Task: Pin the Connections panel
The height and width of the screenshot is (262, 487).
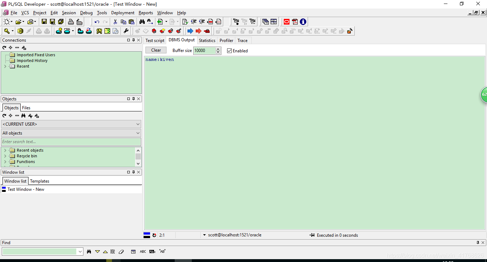Action: pos(133,40)
